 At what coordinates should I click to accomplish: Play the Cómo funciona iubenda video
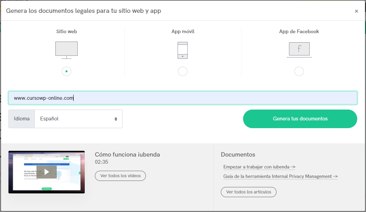pyautogui.click(x=47, y=172)
